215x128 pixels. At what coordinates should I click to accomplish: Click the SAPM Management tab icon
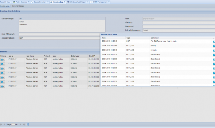click(91, 2)
